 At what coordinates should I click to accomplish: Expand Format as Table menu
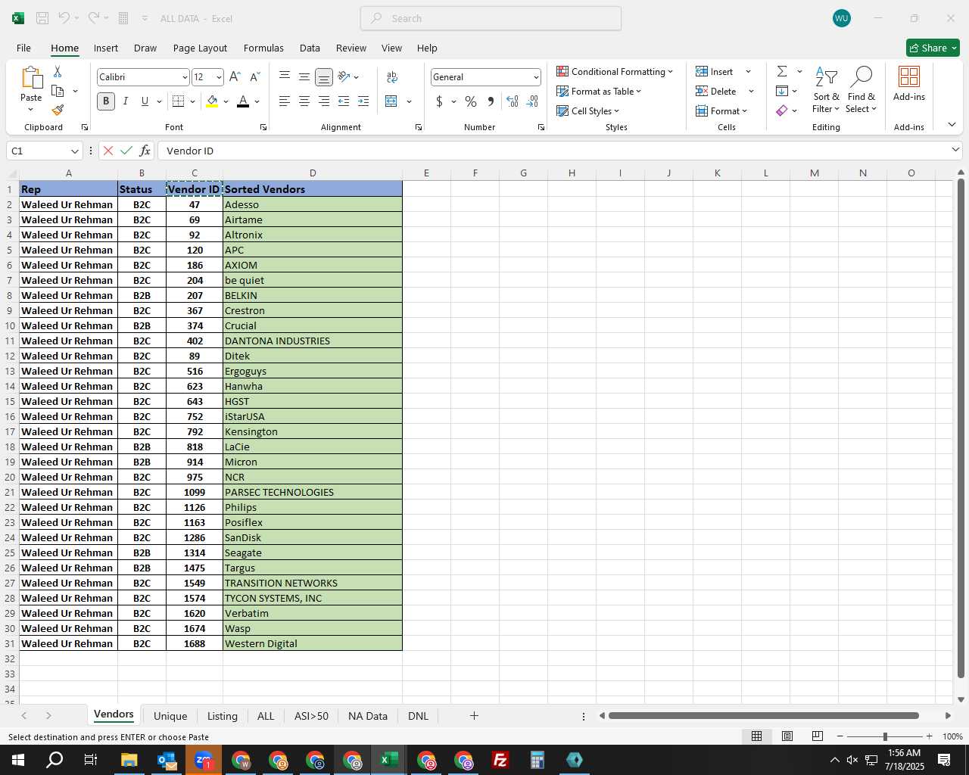pos(599,91)
